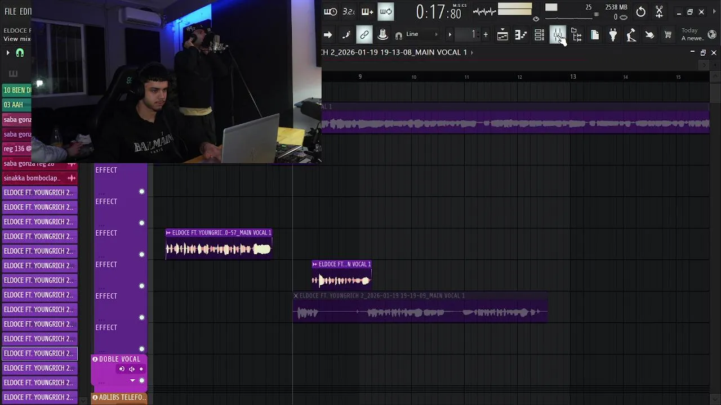The height and width of the screenshot is (405, 721).
Task: Select the muted 19-19-09_MAIN VOCAL 1 clip
Action: coord(420,307)
